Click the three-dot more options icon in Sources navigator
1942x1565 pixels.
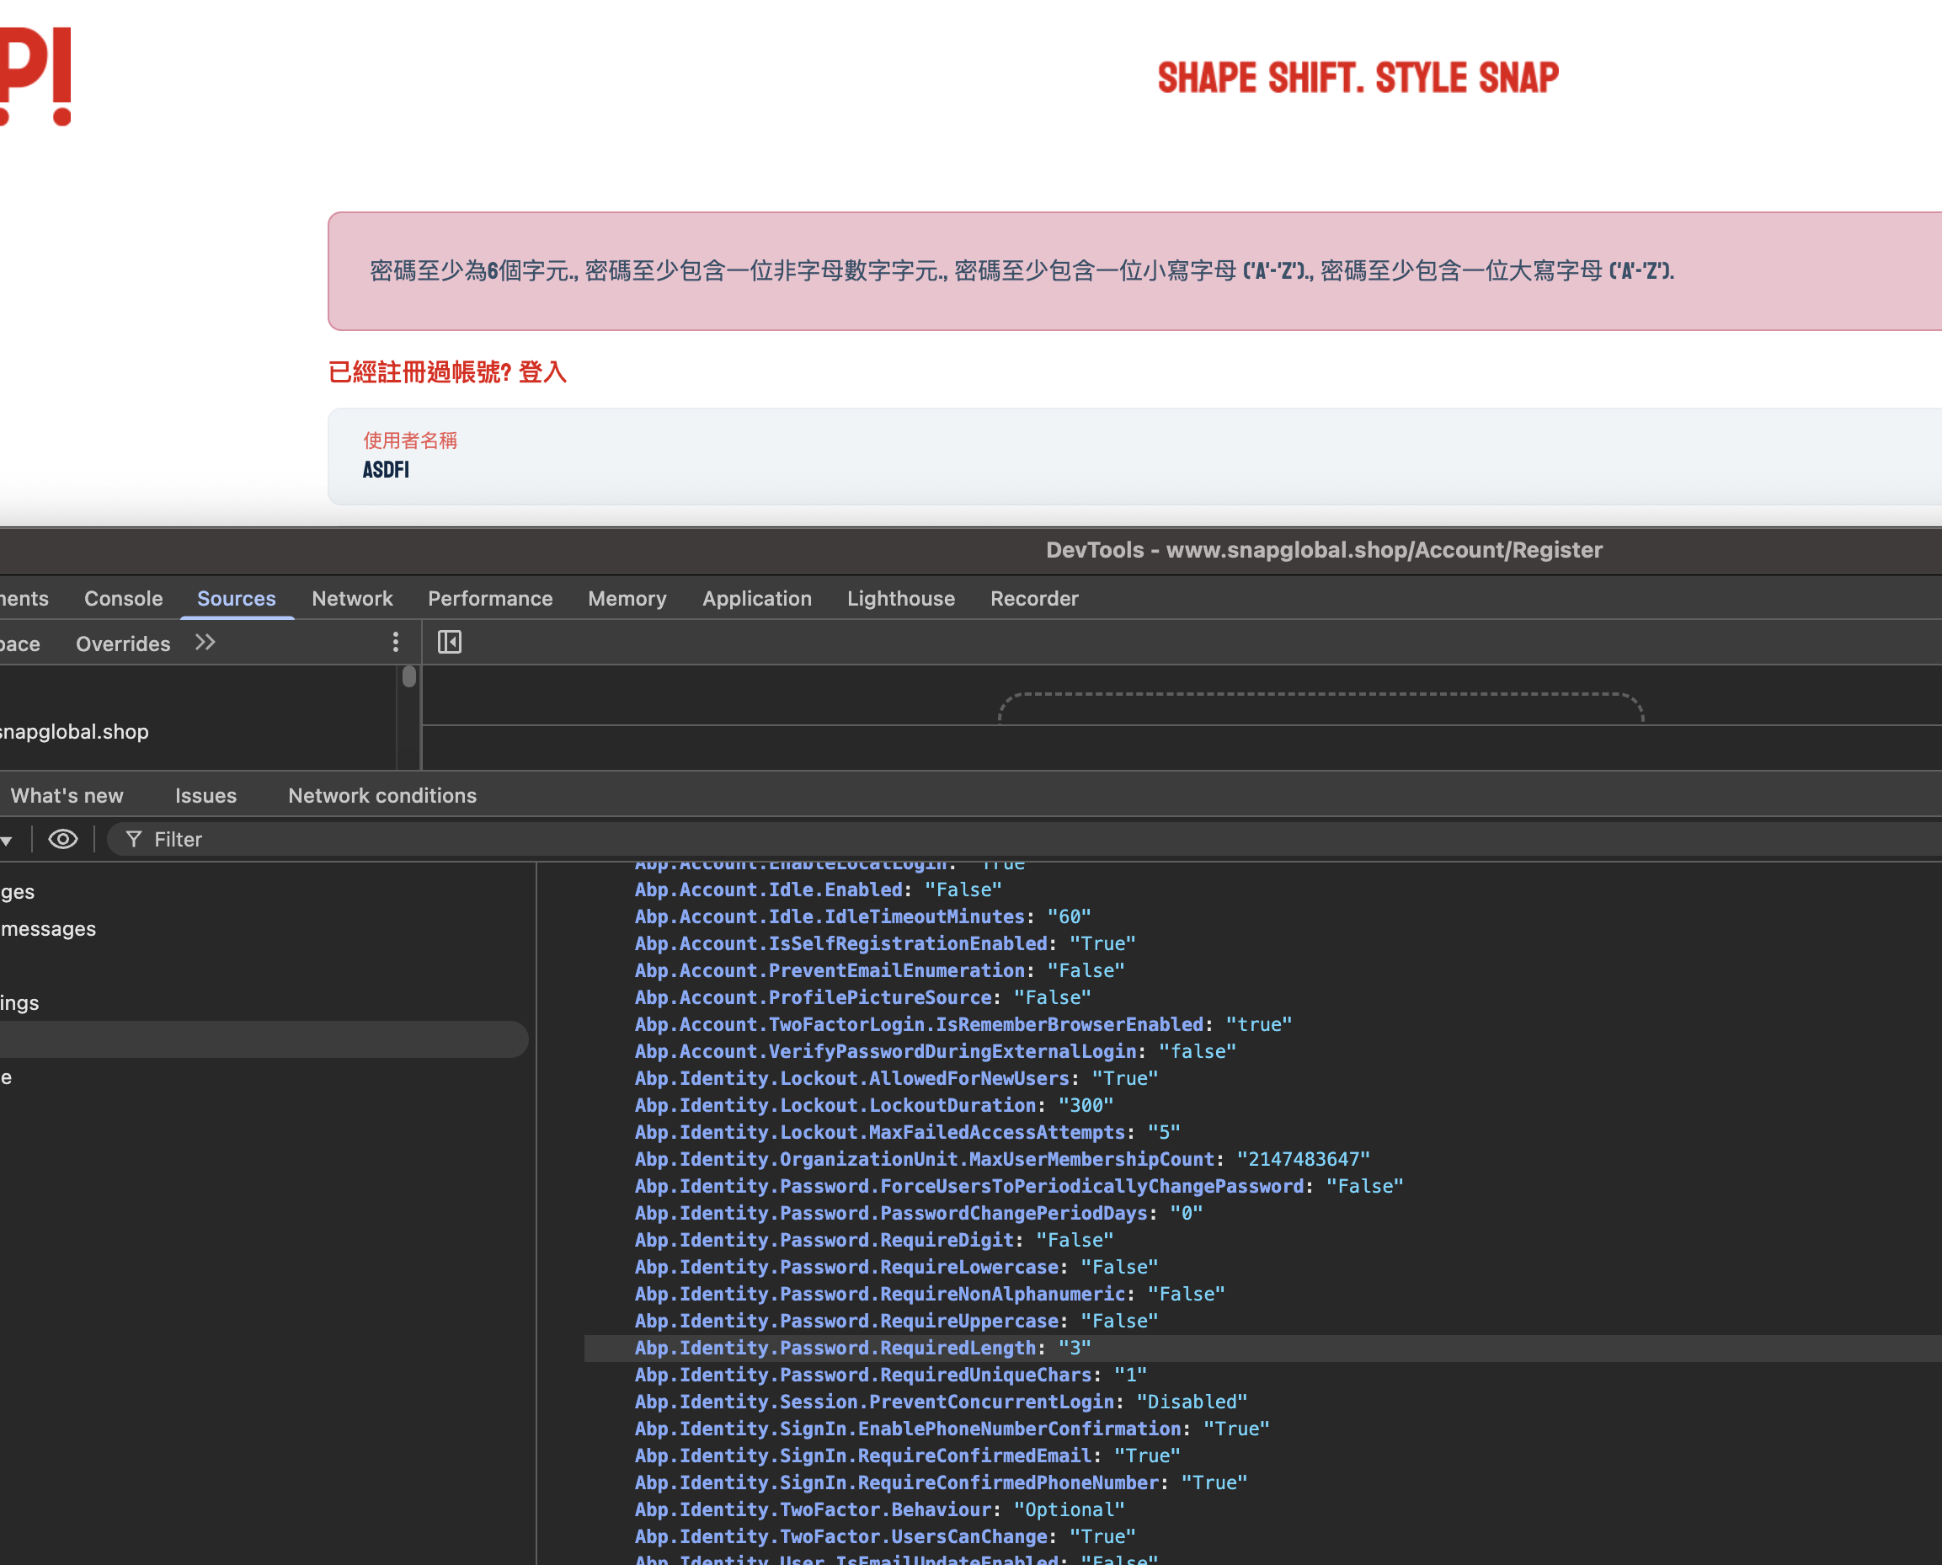coord(395,642)
